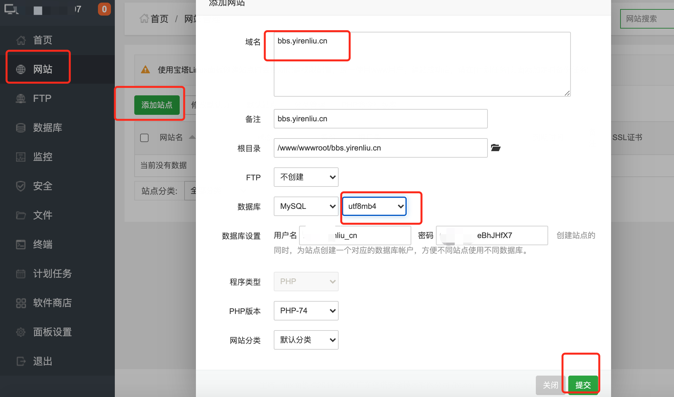Click the 关闭 button in the dialog

click(x=550, y=385)
